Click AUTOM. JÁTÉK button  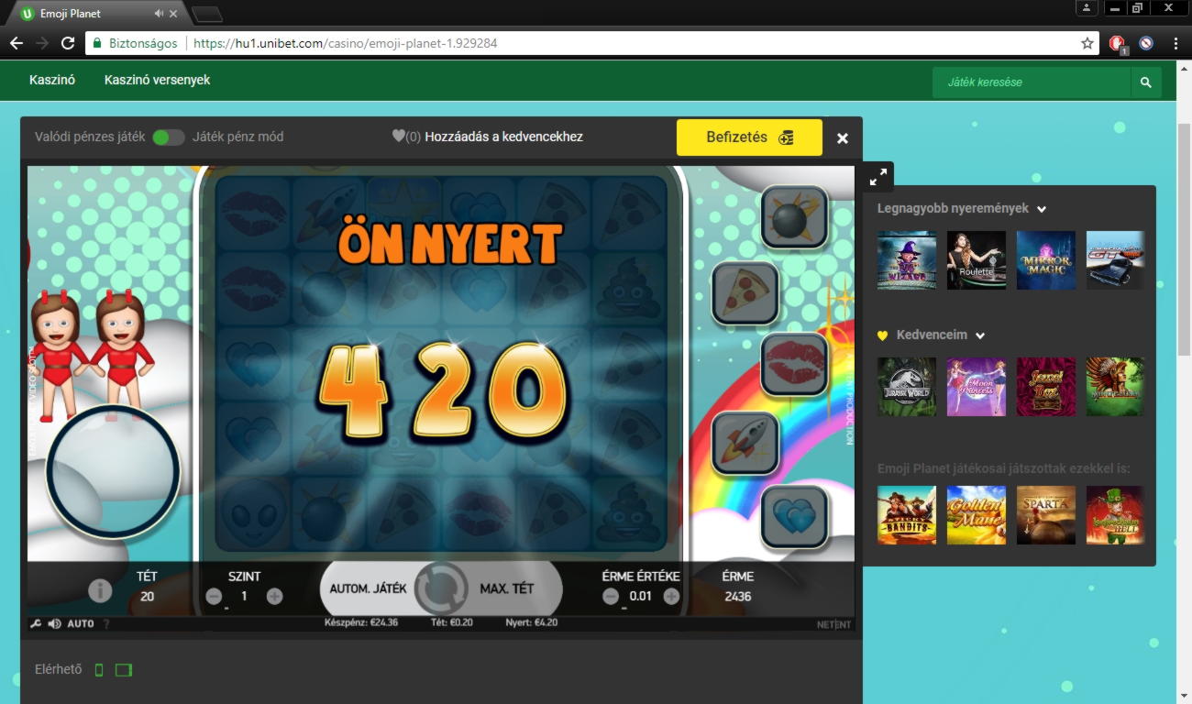click(368, 588)
